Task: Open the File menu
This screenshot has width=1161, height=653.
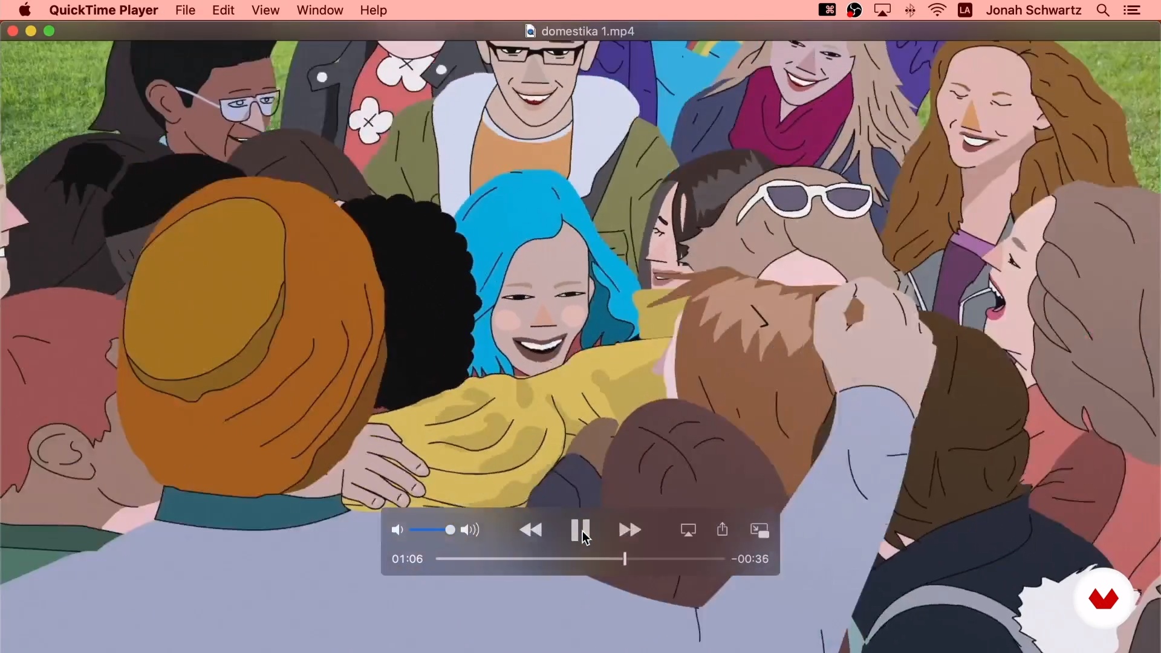Action: click(185, 10)
